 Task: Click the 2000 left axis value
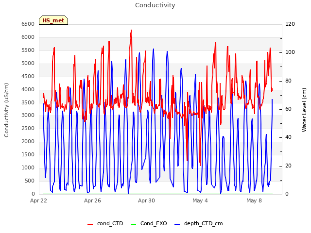tap(28, 141)
